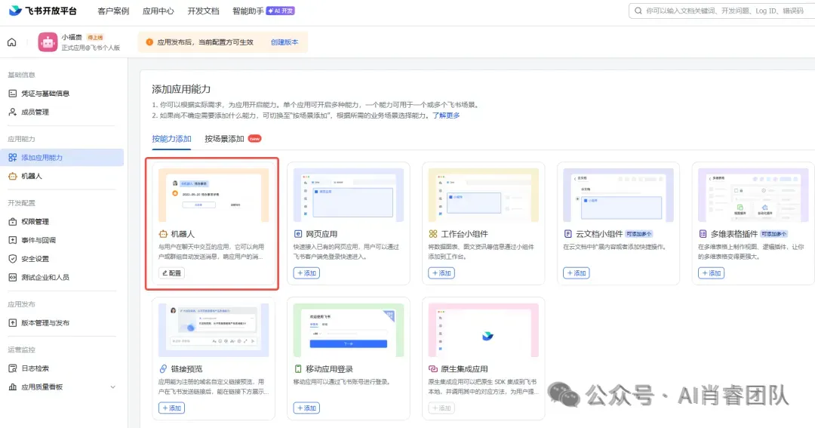815x428 pixels.
Task: Click the 事件与回调 sidebar icon
Action: coord(13,240)
